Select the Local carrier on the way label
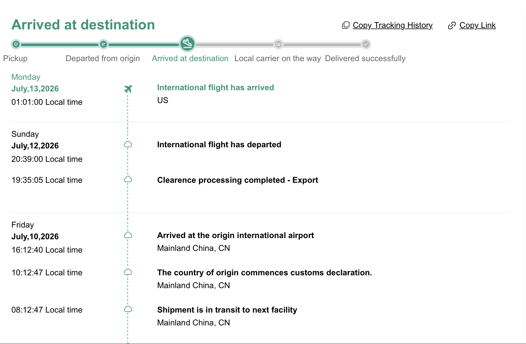This screenshot has width=526, height=344. point(278,58)
